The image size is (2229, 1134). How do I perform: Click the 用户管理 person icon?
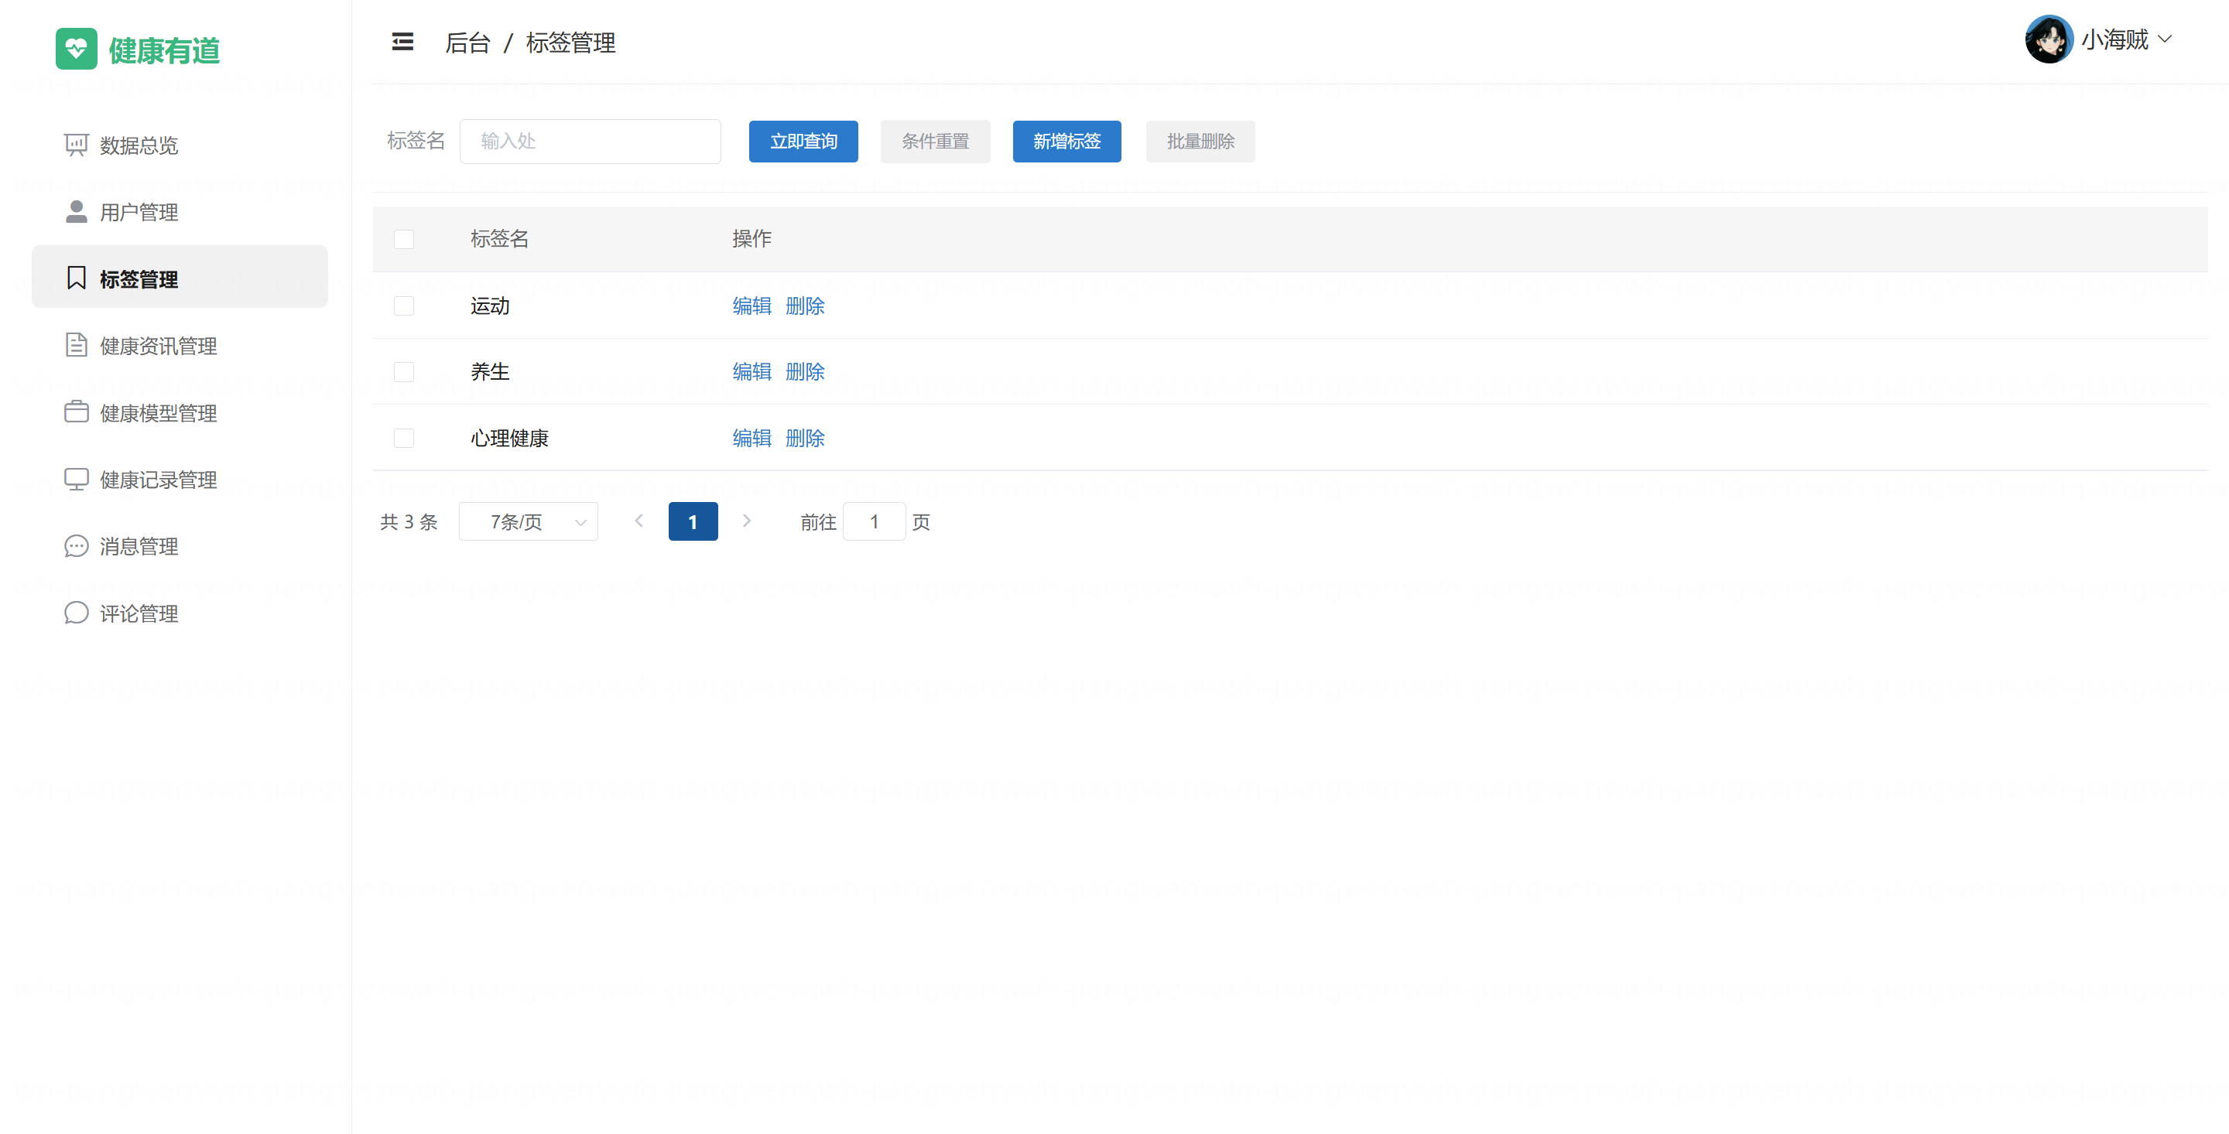76,212
